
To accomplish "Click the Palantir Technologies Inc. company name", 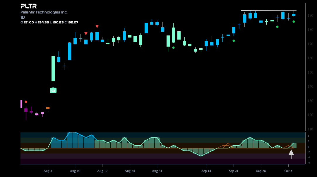I will coord(44,12).
